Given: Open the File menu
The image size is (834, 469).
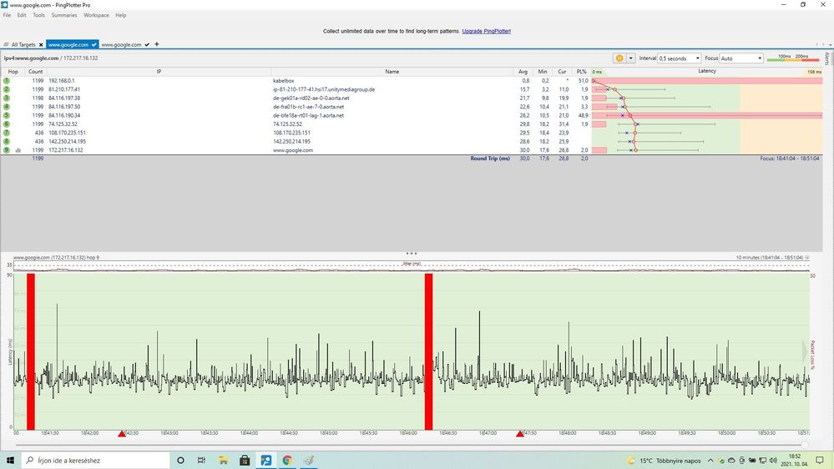Looking at the screenshot, I should click(7, 15).
